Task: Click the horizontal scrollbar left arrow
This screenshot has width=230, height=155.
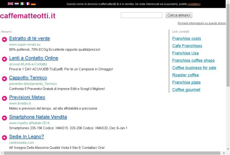Action: (x=2, y=153)
